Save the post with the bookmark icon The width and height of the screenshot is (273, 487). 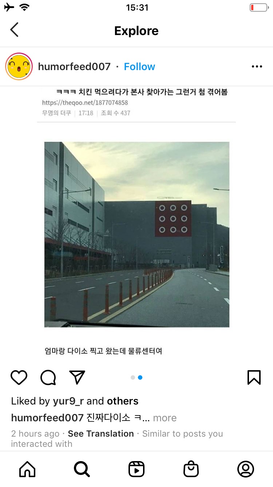click(x=254, y=377)
